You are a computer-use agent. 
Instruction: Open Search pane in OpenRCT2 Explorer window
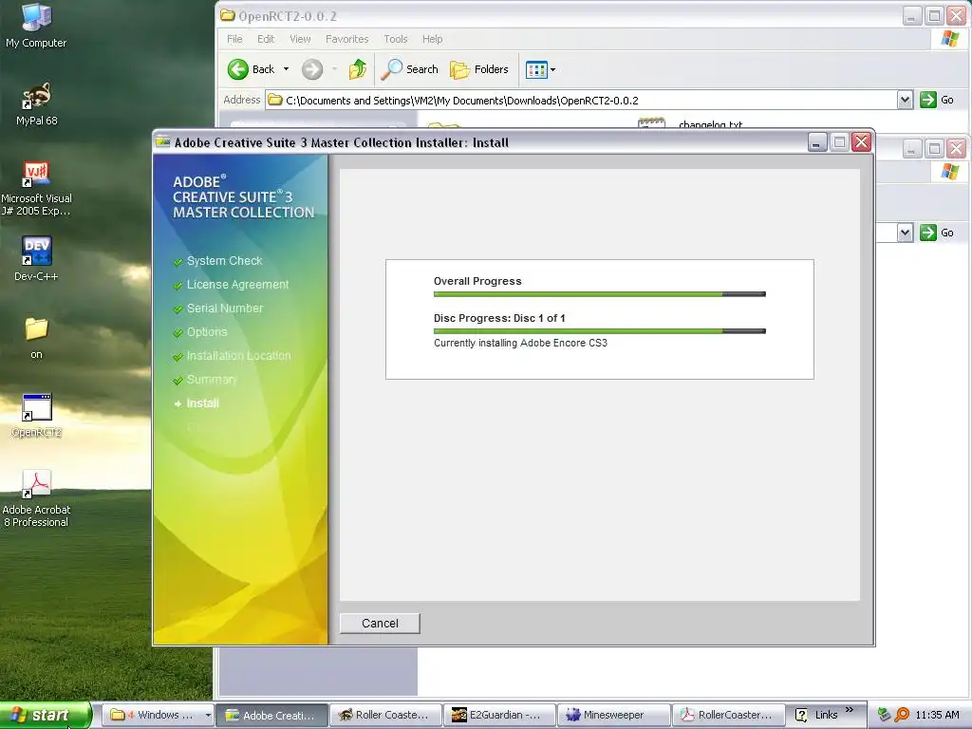tap(409, 69)
